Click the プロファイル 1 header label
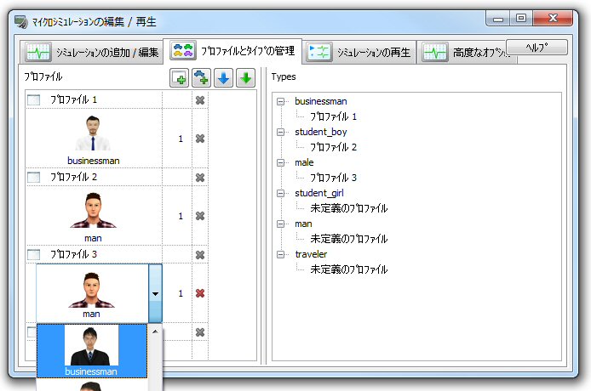 coord(73,99)
